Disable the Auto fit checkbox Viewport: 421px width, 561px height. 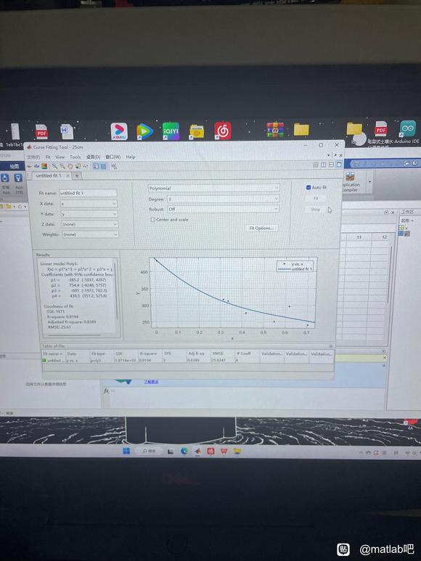(308, 187)
